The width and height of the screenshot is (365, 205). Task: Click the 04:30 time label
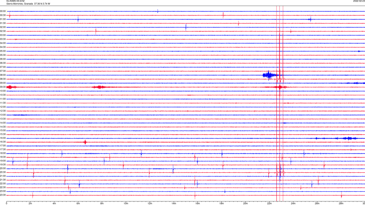3,47
